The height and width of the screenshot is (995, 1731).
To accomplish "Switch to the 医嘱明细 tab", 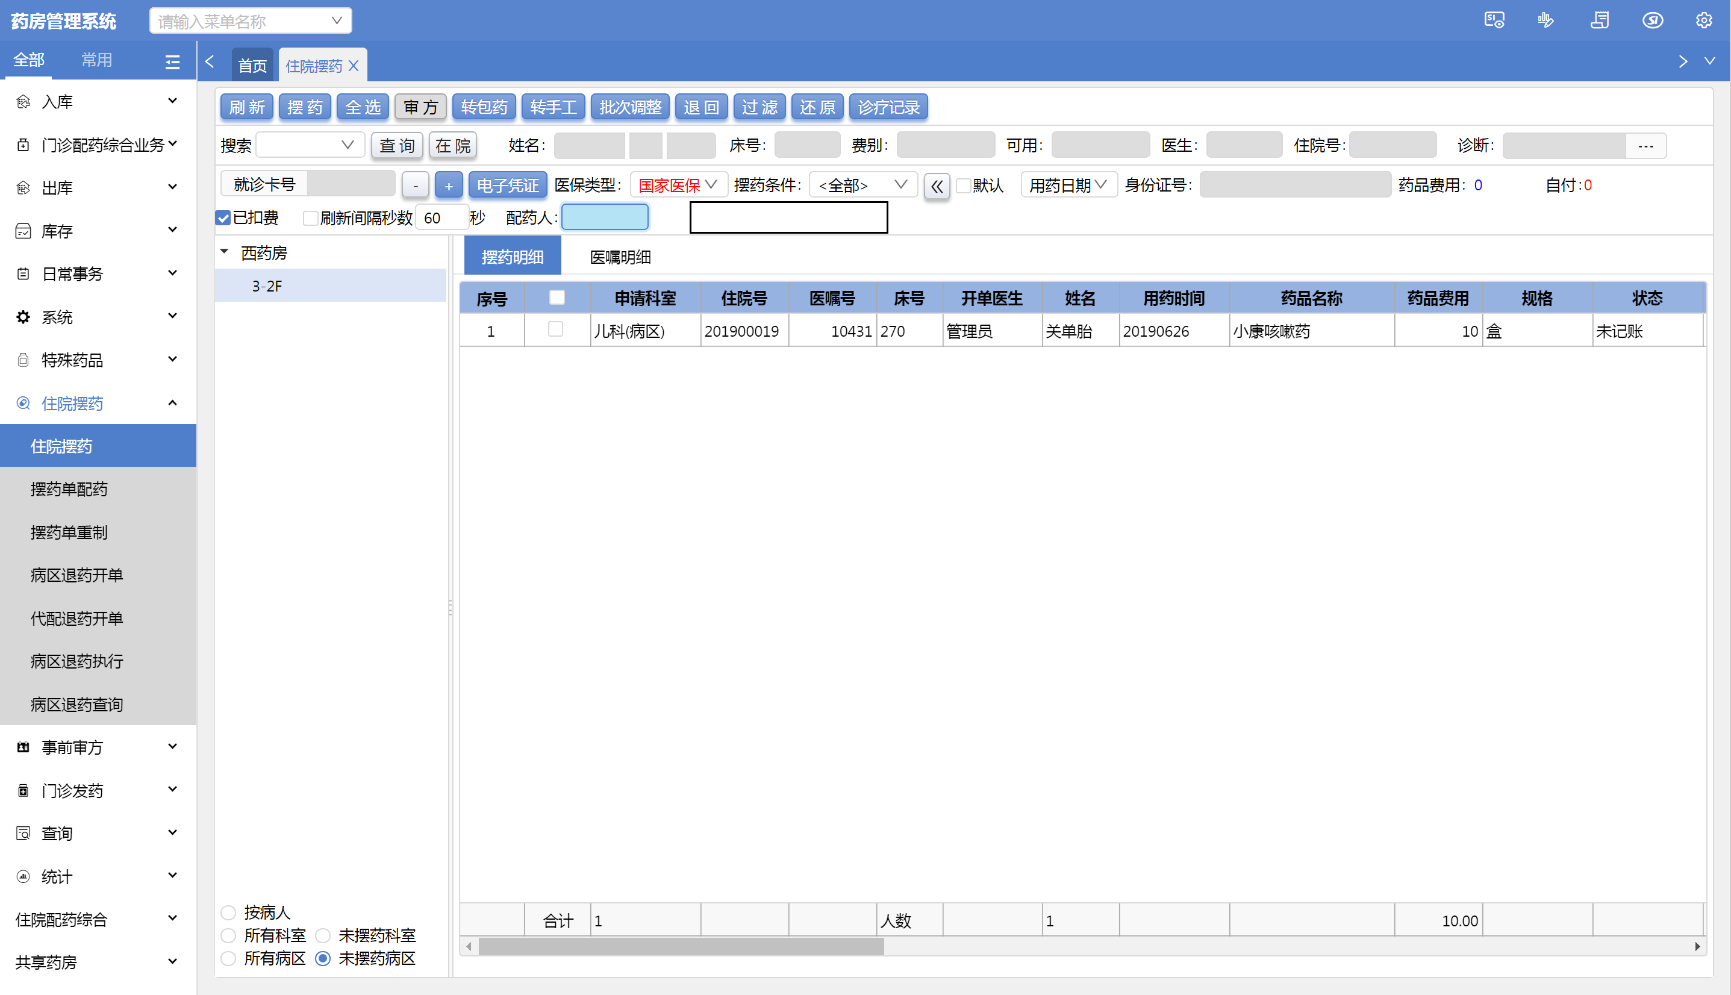I will (620, 257).
